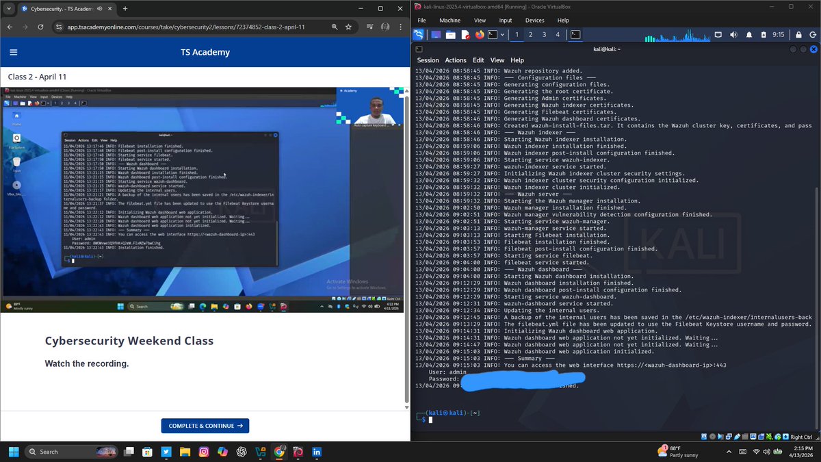
Task: Click the Chrome reload page button
Action: [41, 27]
